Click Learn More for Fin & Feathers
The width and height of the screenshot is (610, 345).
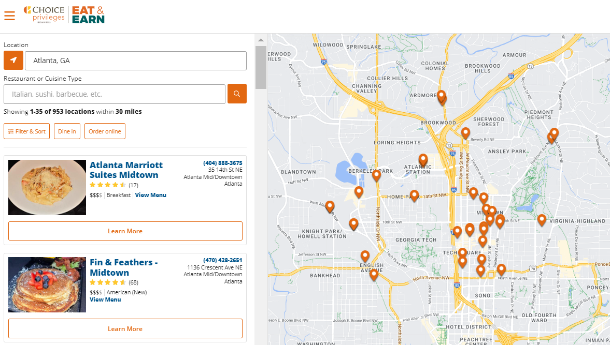[x=125, y=328]
